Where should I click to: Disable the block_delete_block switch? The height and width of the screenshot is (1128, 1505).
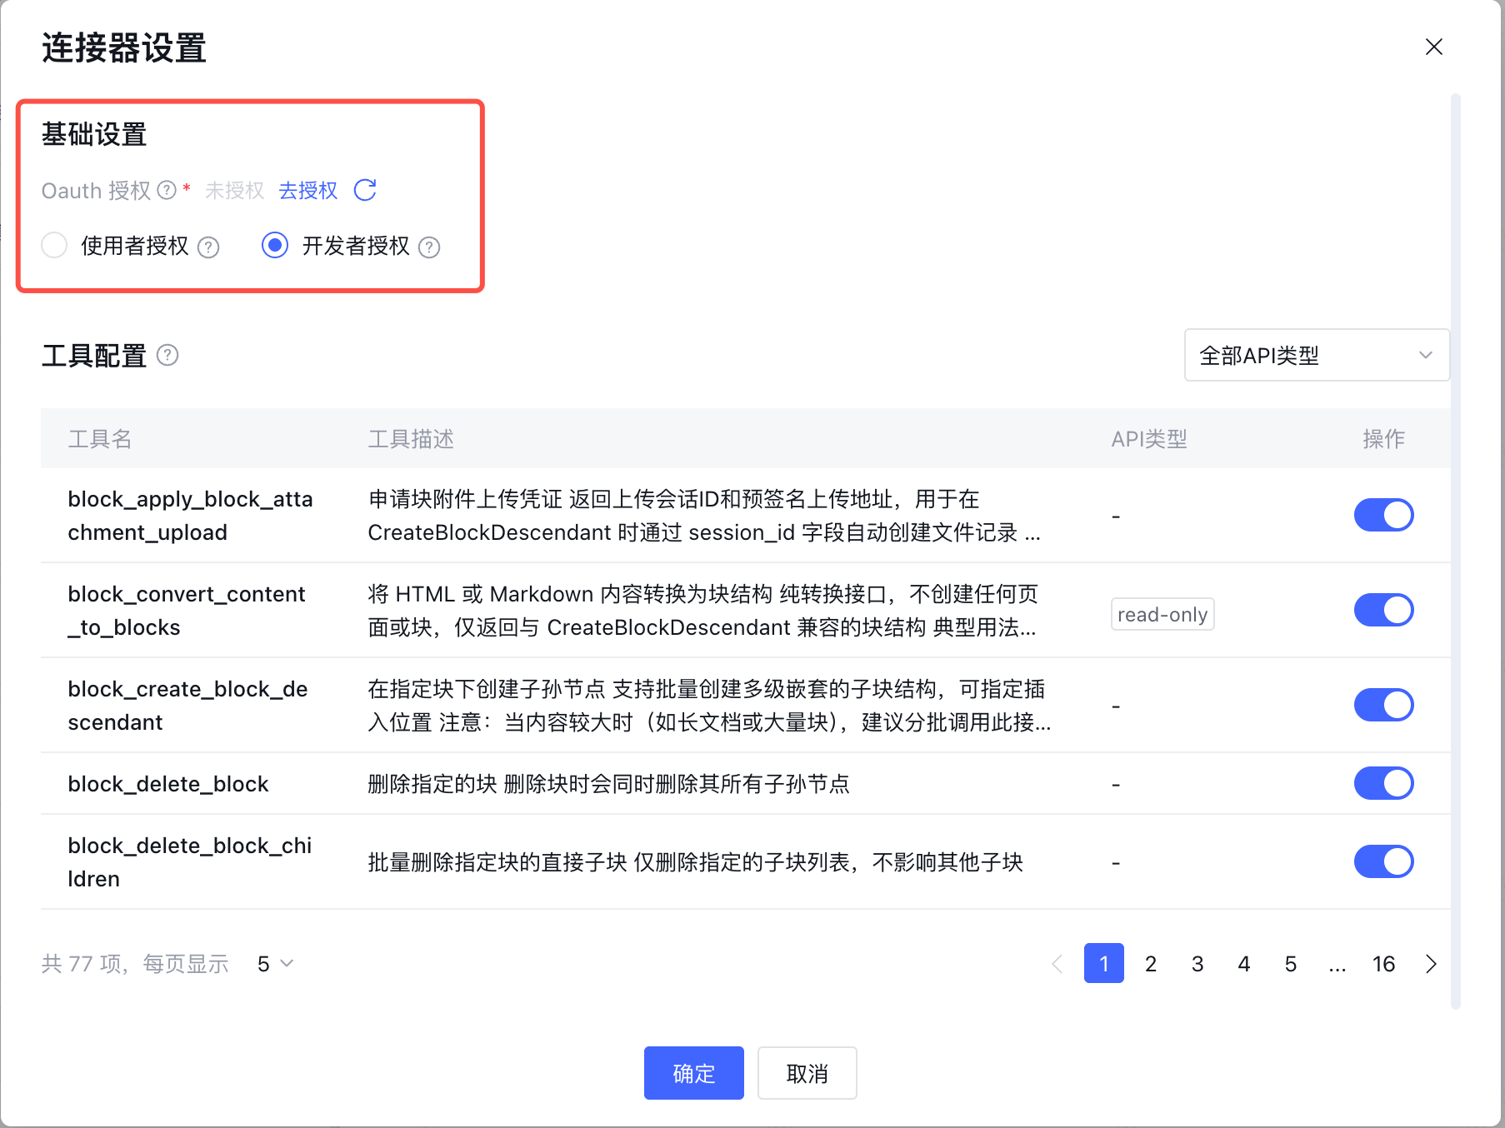click(1383, 783)
